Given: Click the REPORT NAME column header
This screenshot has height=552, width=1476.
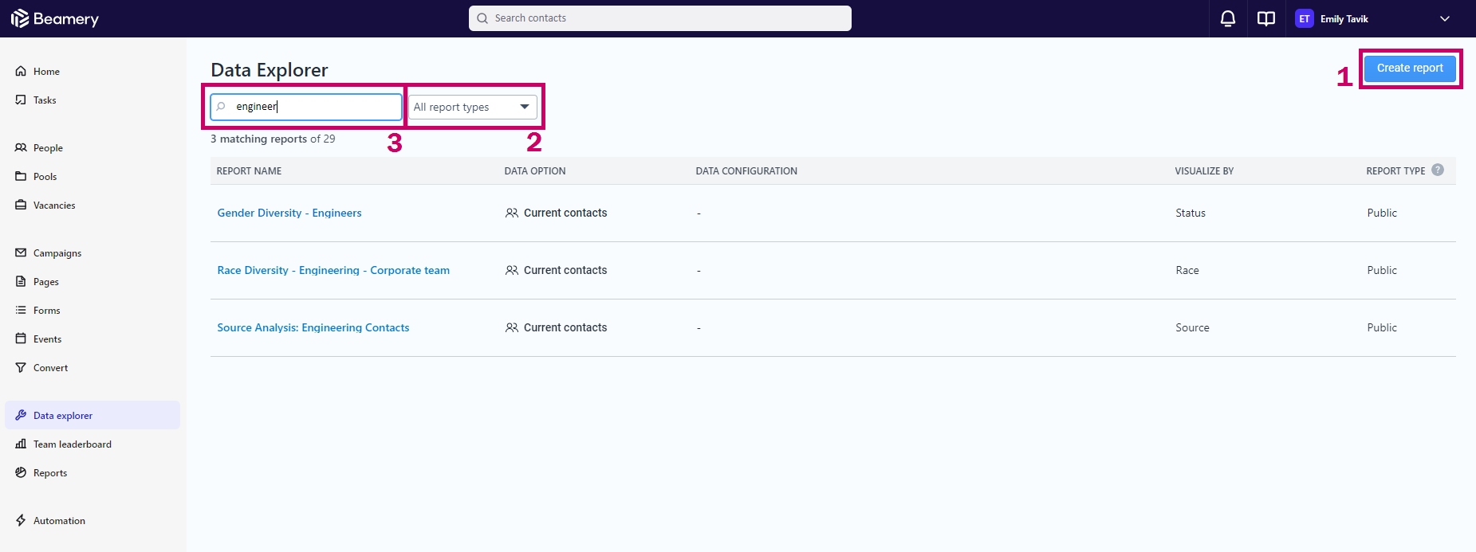Looking at the screenshot, I should (x=249, y=170).
